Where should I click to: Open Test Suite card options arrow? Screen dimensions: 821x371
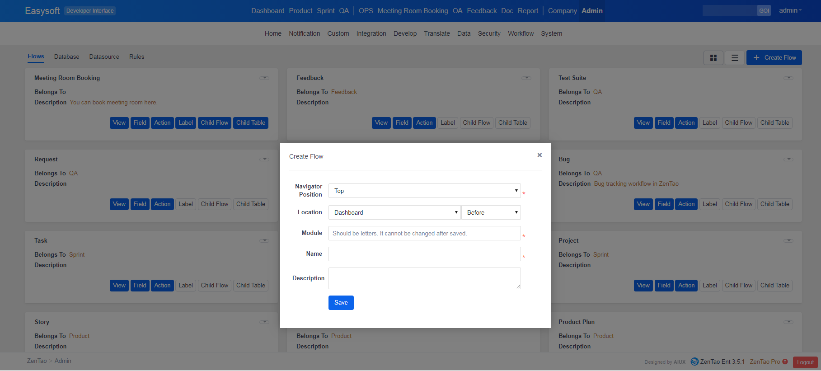tap(788, 78)
